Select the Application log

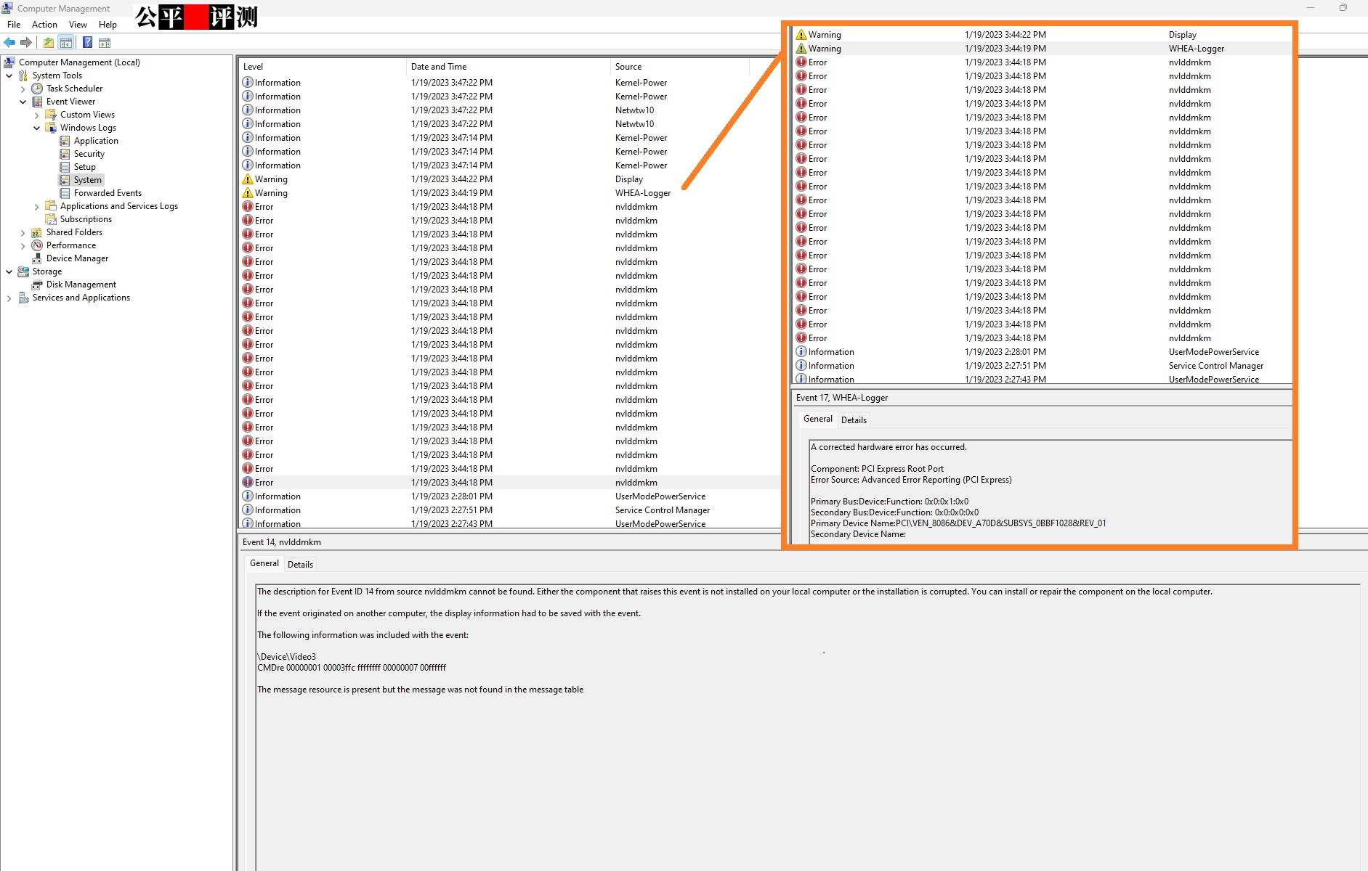(x=95, y=141)
